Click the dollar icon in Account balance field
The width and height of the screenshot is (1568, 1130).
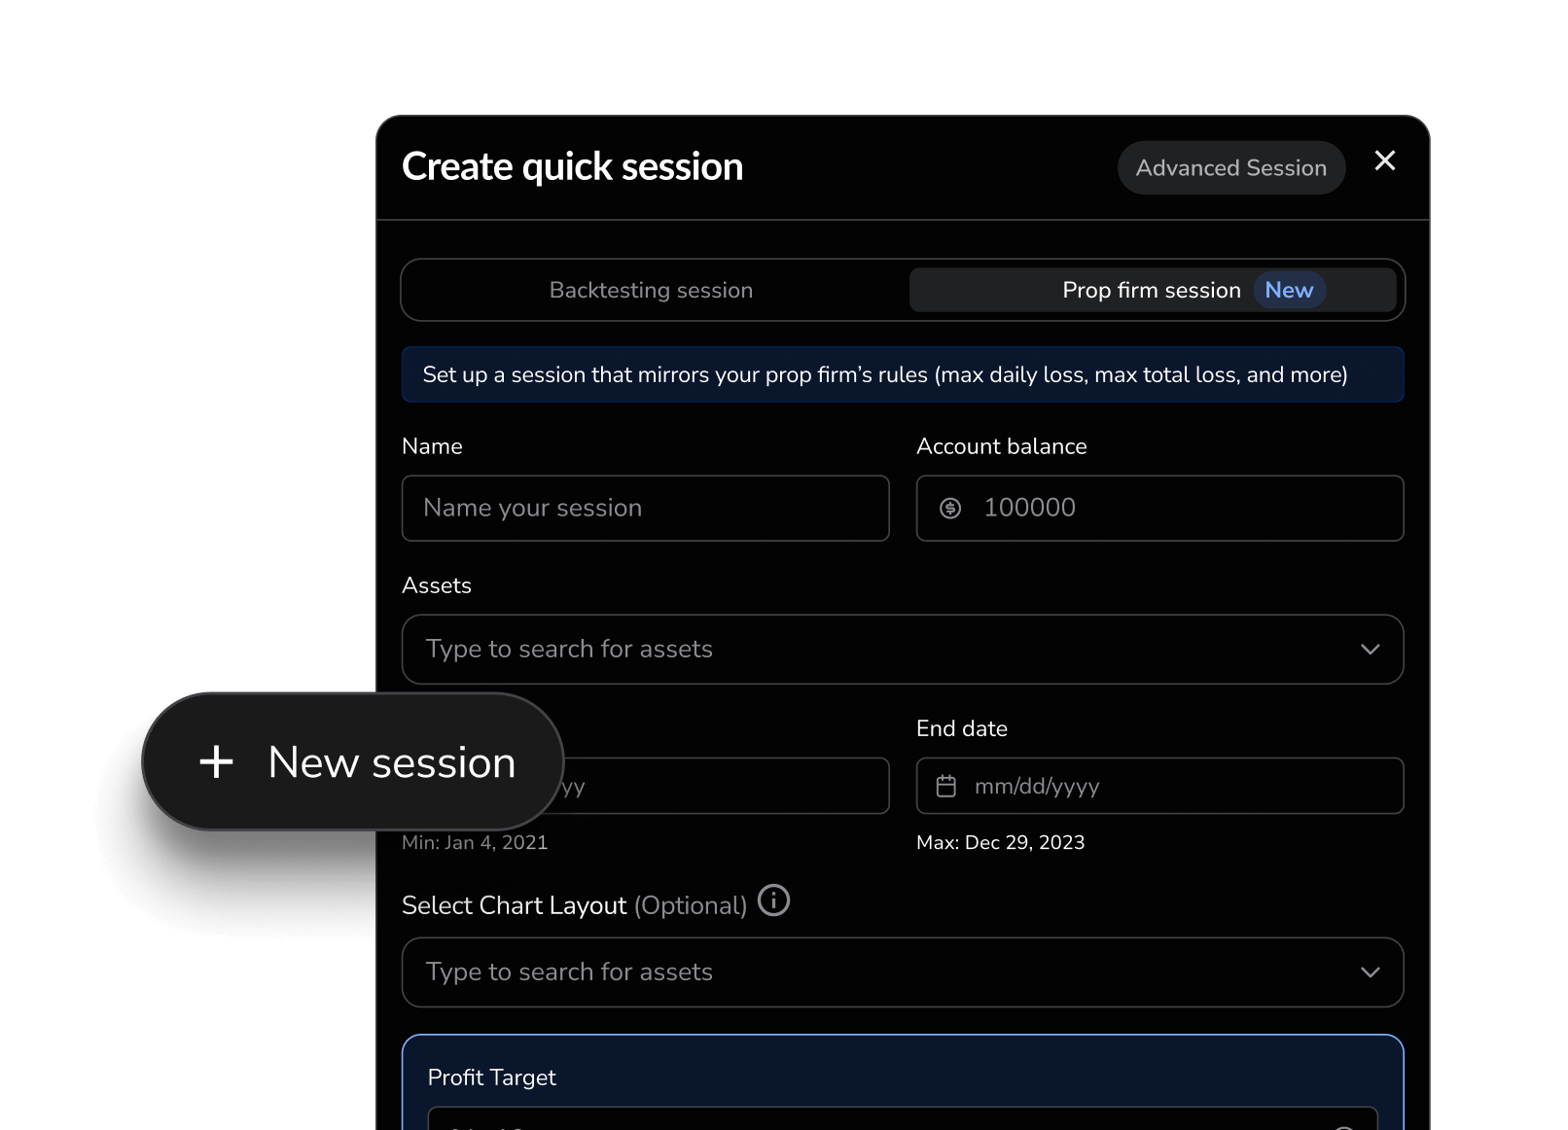(x=949, y=508)
